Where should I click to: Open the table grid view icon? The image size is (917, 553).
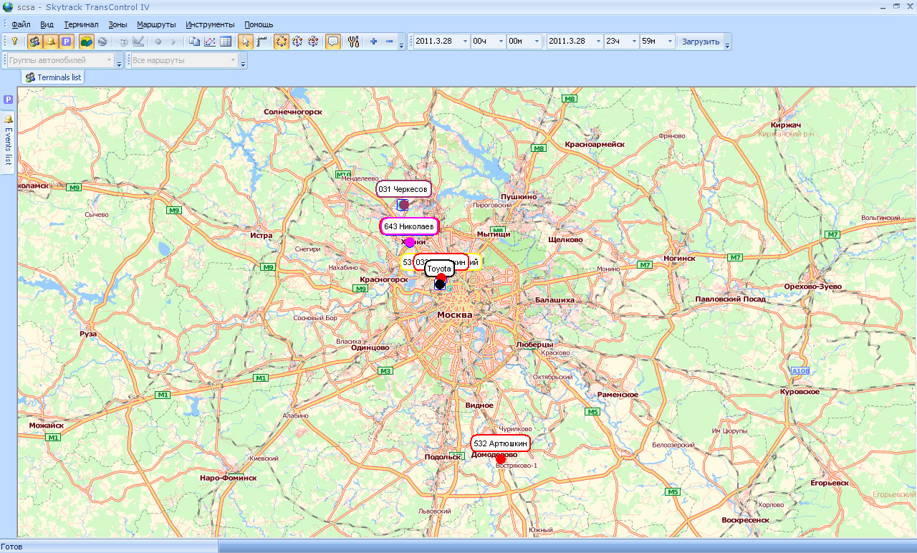pyautogui.click(x=226, y=42)
